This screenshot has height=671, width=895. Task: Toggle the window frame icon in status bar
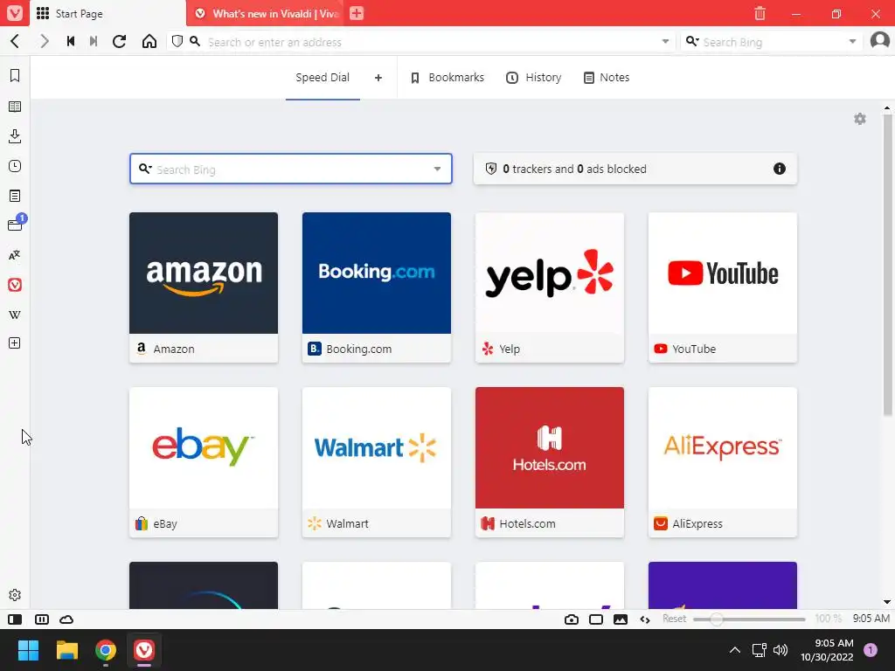coord(596,619)
